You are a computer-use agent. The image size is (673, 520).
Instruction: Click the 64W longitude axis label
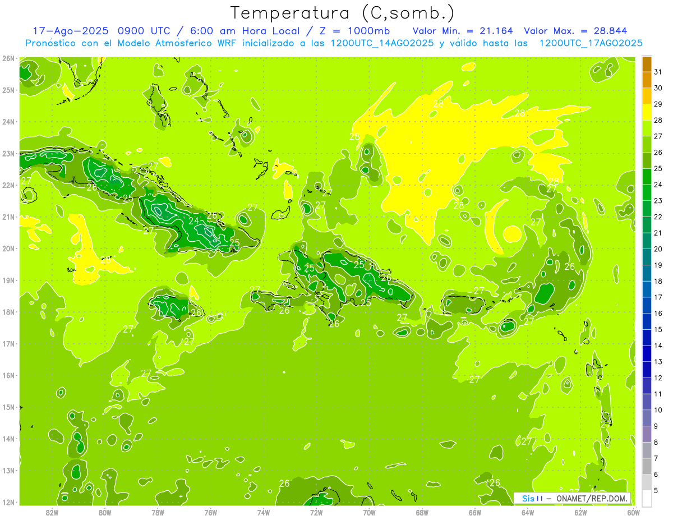point(528,512)
